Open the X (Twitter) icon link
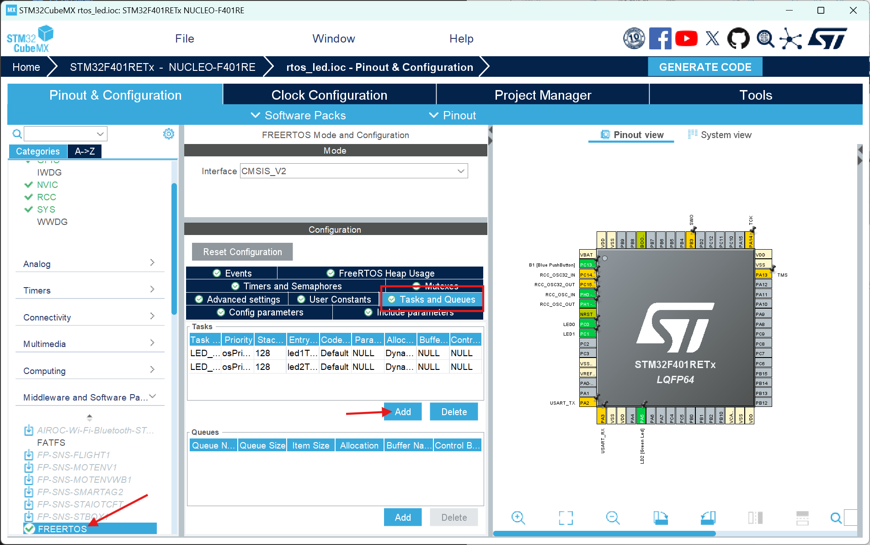The width and height of the screenshot is (870, 545). [x=712, y=39]
